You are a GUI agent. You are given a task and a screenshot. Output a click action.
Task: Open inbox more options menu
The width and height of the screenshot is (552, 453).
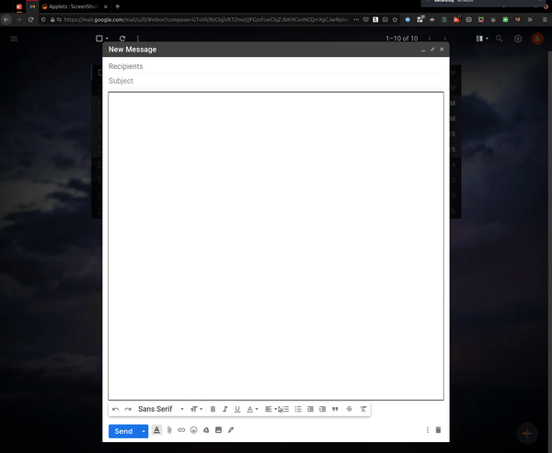pyautogui.click(x=138, y=39)
